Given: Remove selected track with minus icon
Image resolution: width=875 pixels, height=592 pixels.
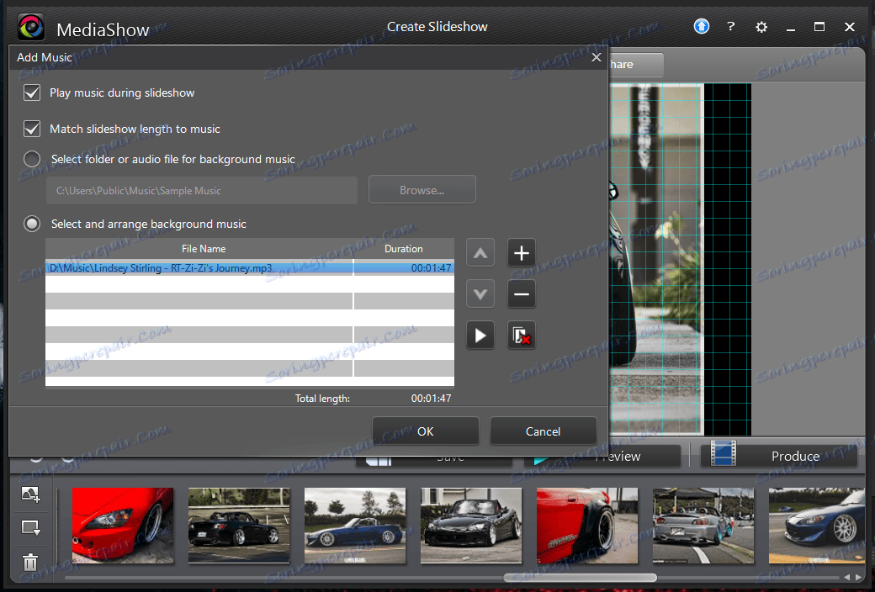Looking at the screenshot, I should (522, 294).
